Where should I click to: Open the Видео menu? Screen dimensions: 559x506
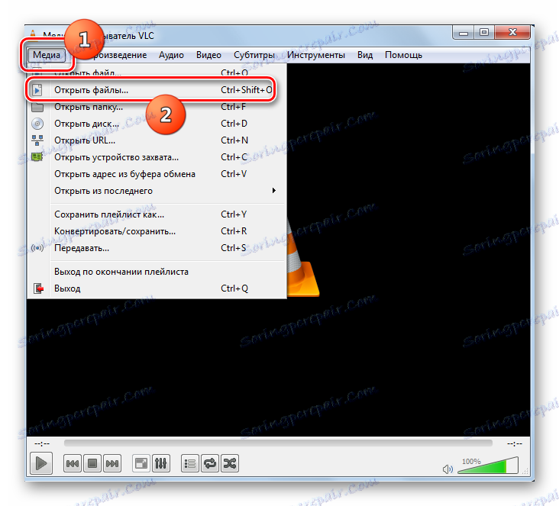(x=208, y=55)
